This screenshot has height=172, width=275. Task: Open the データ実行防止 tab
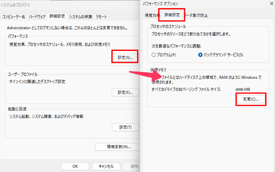(x=197, y=15)
